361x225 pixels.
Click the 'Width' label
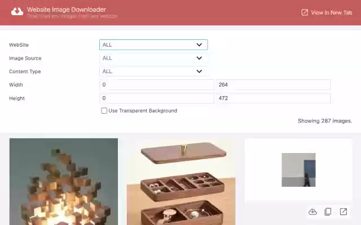click(x=16, y=85)
